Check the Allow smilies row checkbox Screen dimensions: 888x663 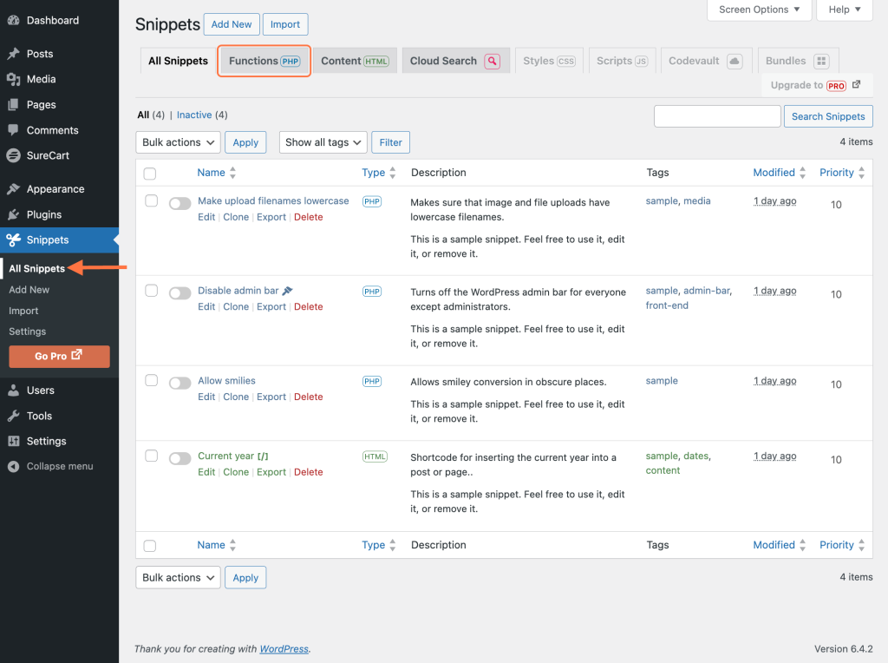151,380
